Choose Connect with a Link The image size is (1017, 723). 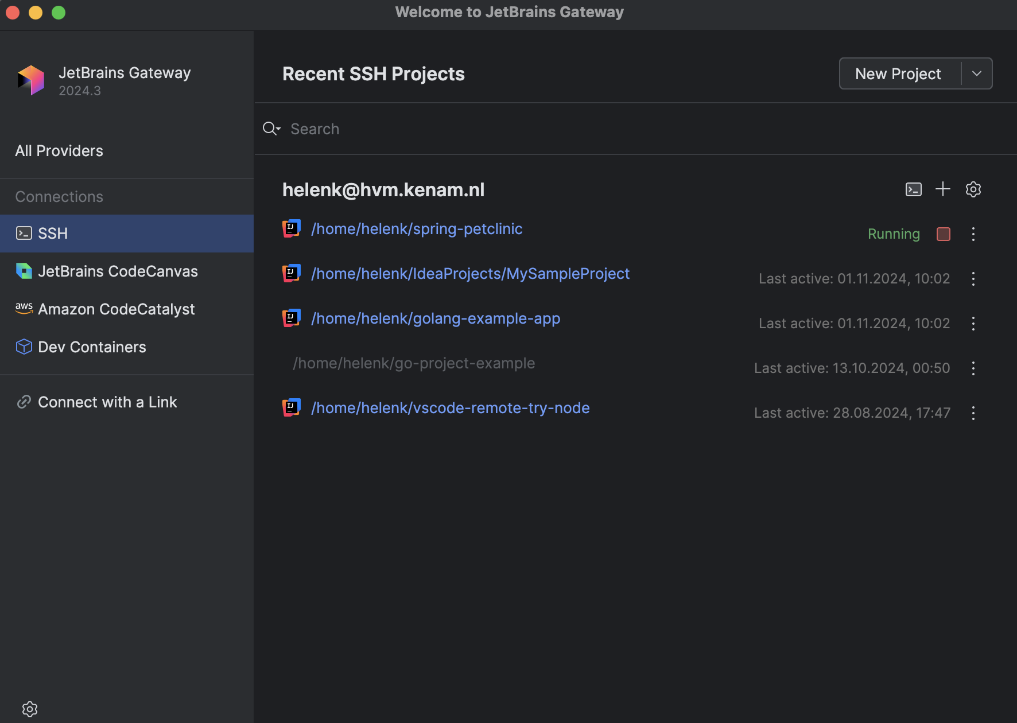[x=107, y=402]
